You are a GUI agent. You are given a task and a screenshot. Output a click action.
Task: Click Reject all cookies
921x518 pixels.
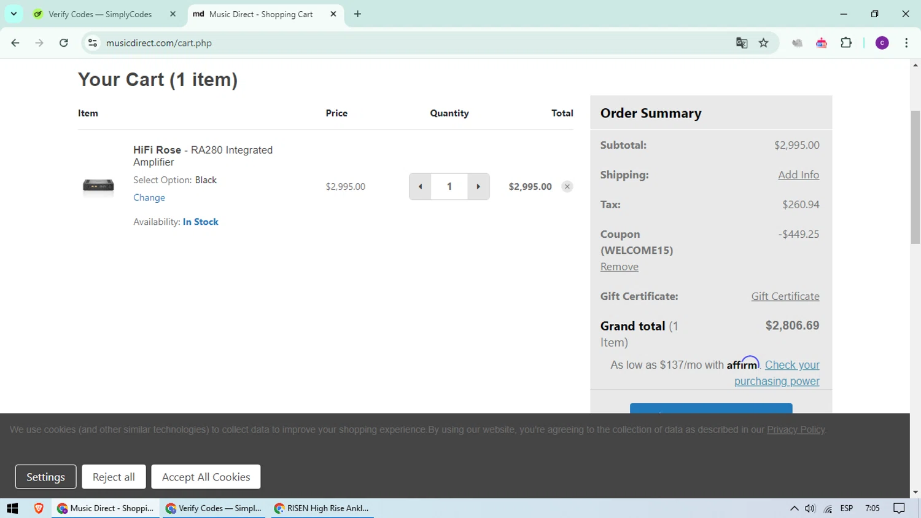114,477
